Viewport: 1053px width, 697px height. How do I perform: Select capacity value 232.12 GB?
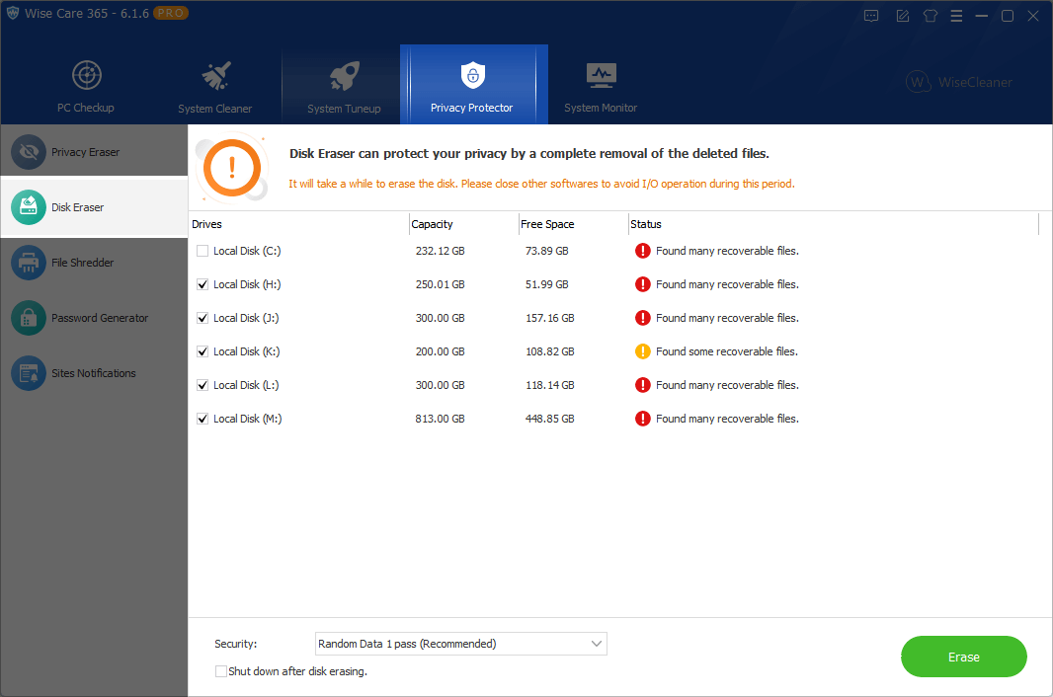[x=440, y=251]
